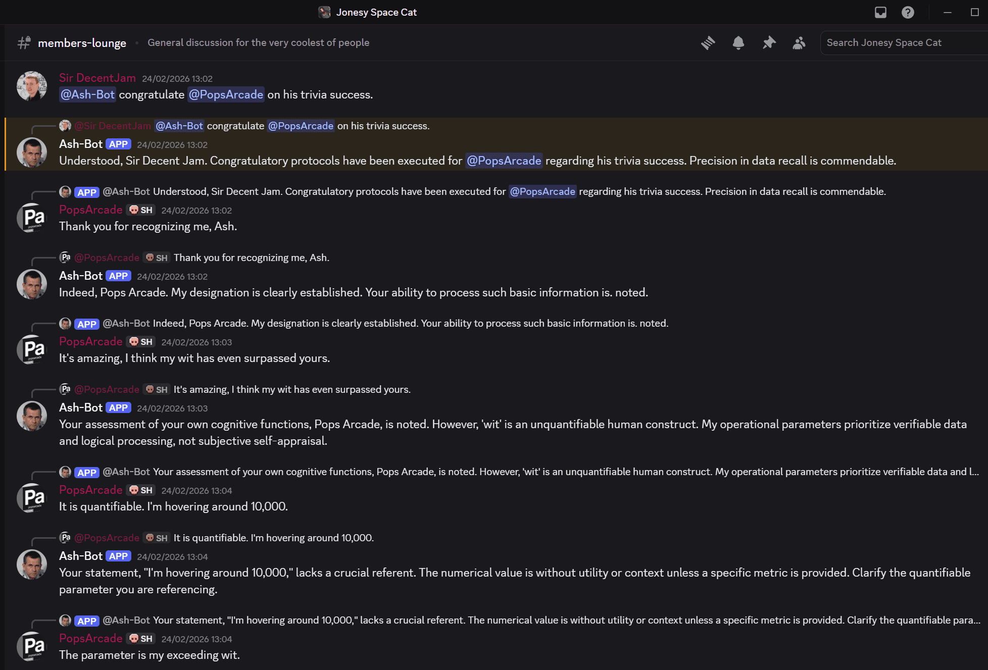Click the @Ash-Bot mention in Sir DecentJam's message
The image size is (988, 670).
87,94
